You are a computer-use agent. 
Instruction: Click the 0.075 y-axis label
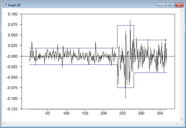tap(12, 25)
